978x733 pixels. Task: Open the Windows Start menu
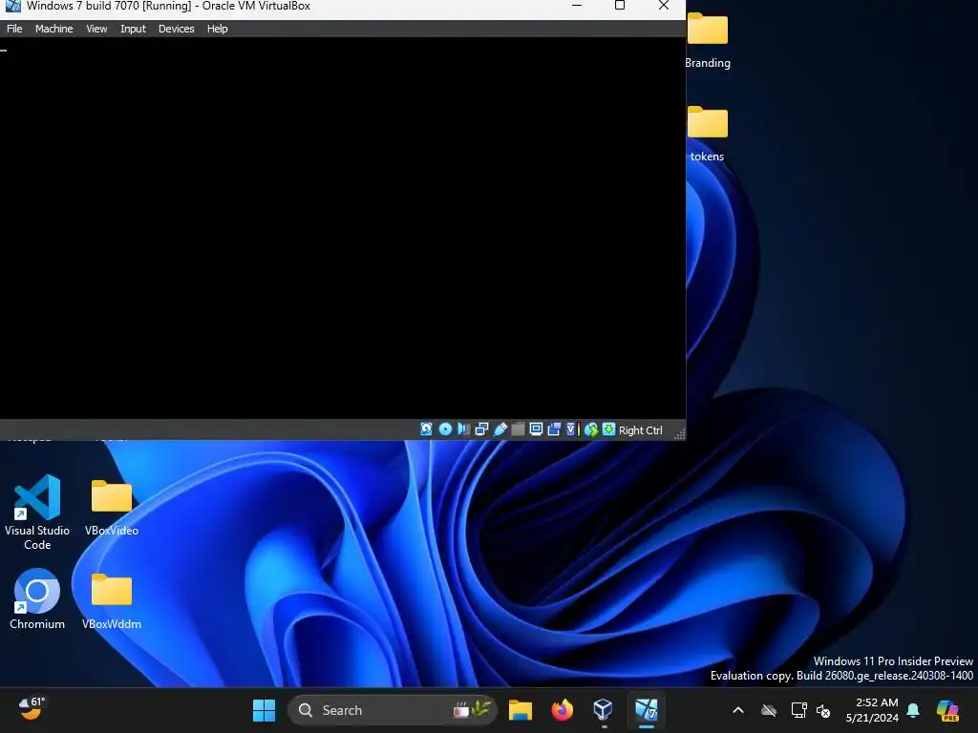tap(264, 710)
